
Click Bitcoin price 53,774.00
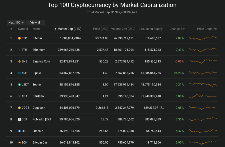click(102, 38)
